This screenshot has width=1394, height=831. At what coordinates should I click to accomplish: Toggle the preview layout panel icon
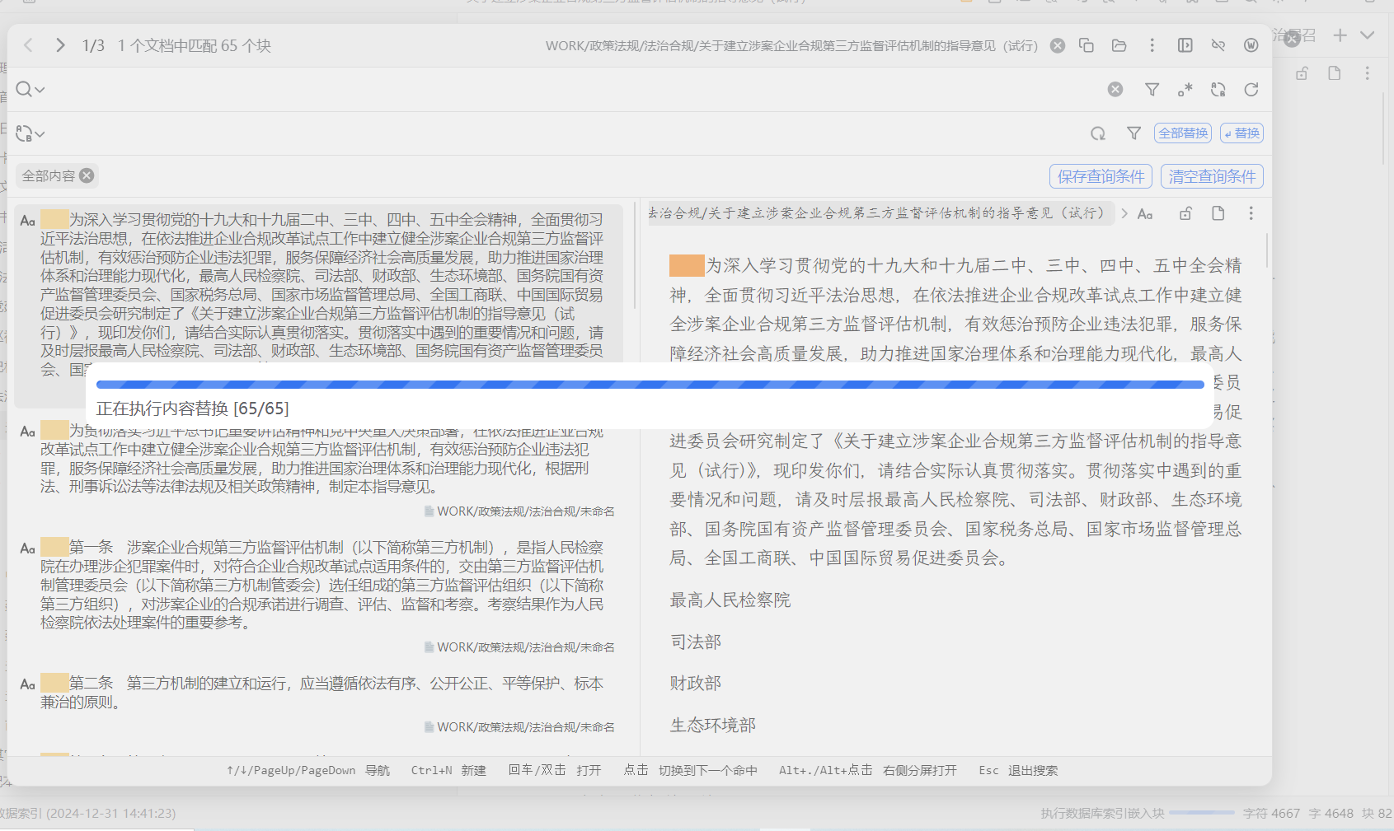click(1185, 46)
